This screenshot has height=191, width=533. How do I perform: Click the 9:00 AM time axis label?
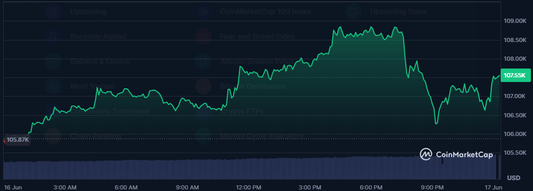pos(188,187)
